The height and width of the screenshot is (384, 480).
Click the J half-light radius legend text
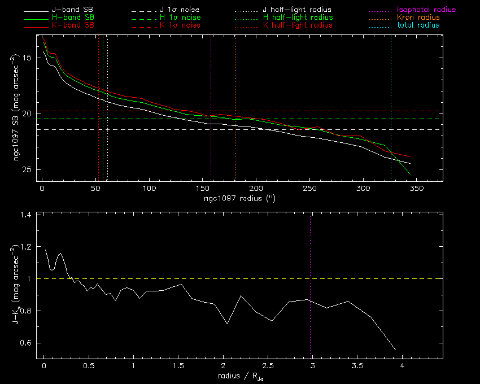[297, 10]
